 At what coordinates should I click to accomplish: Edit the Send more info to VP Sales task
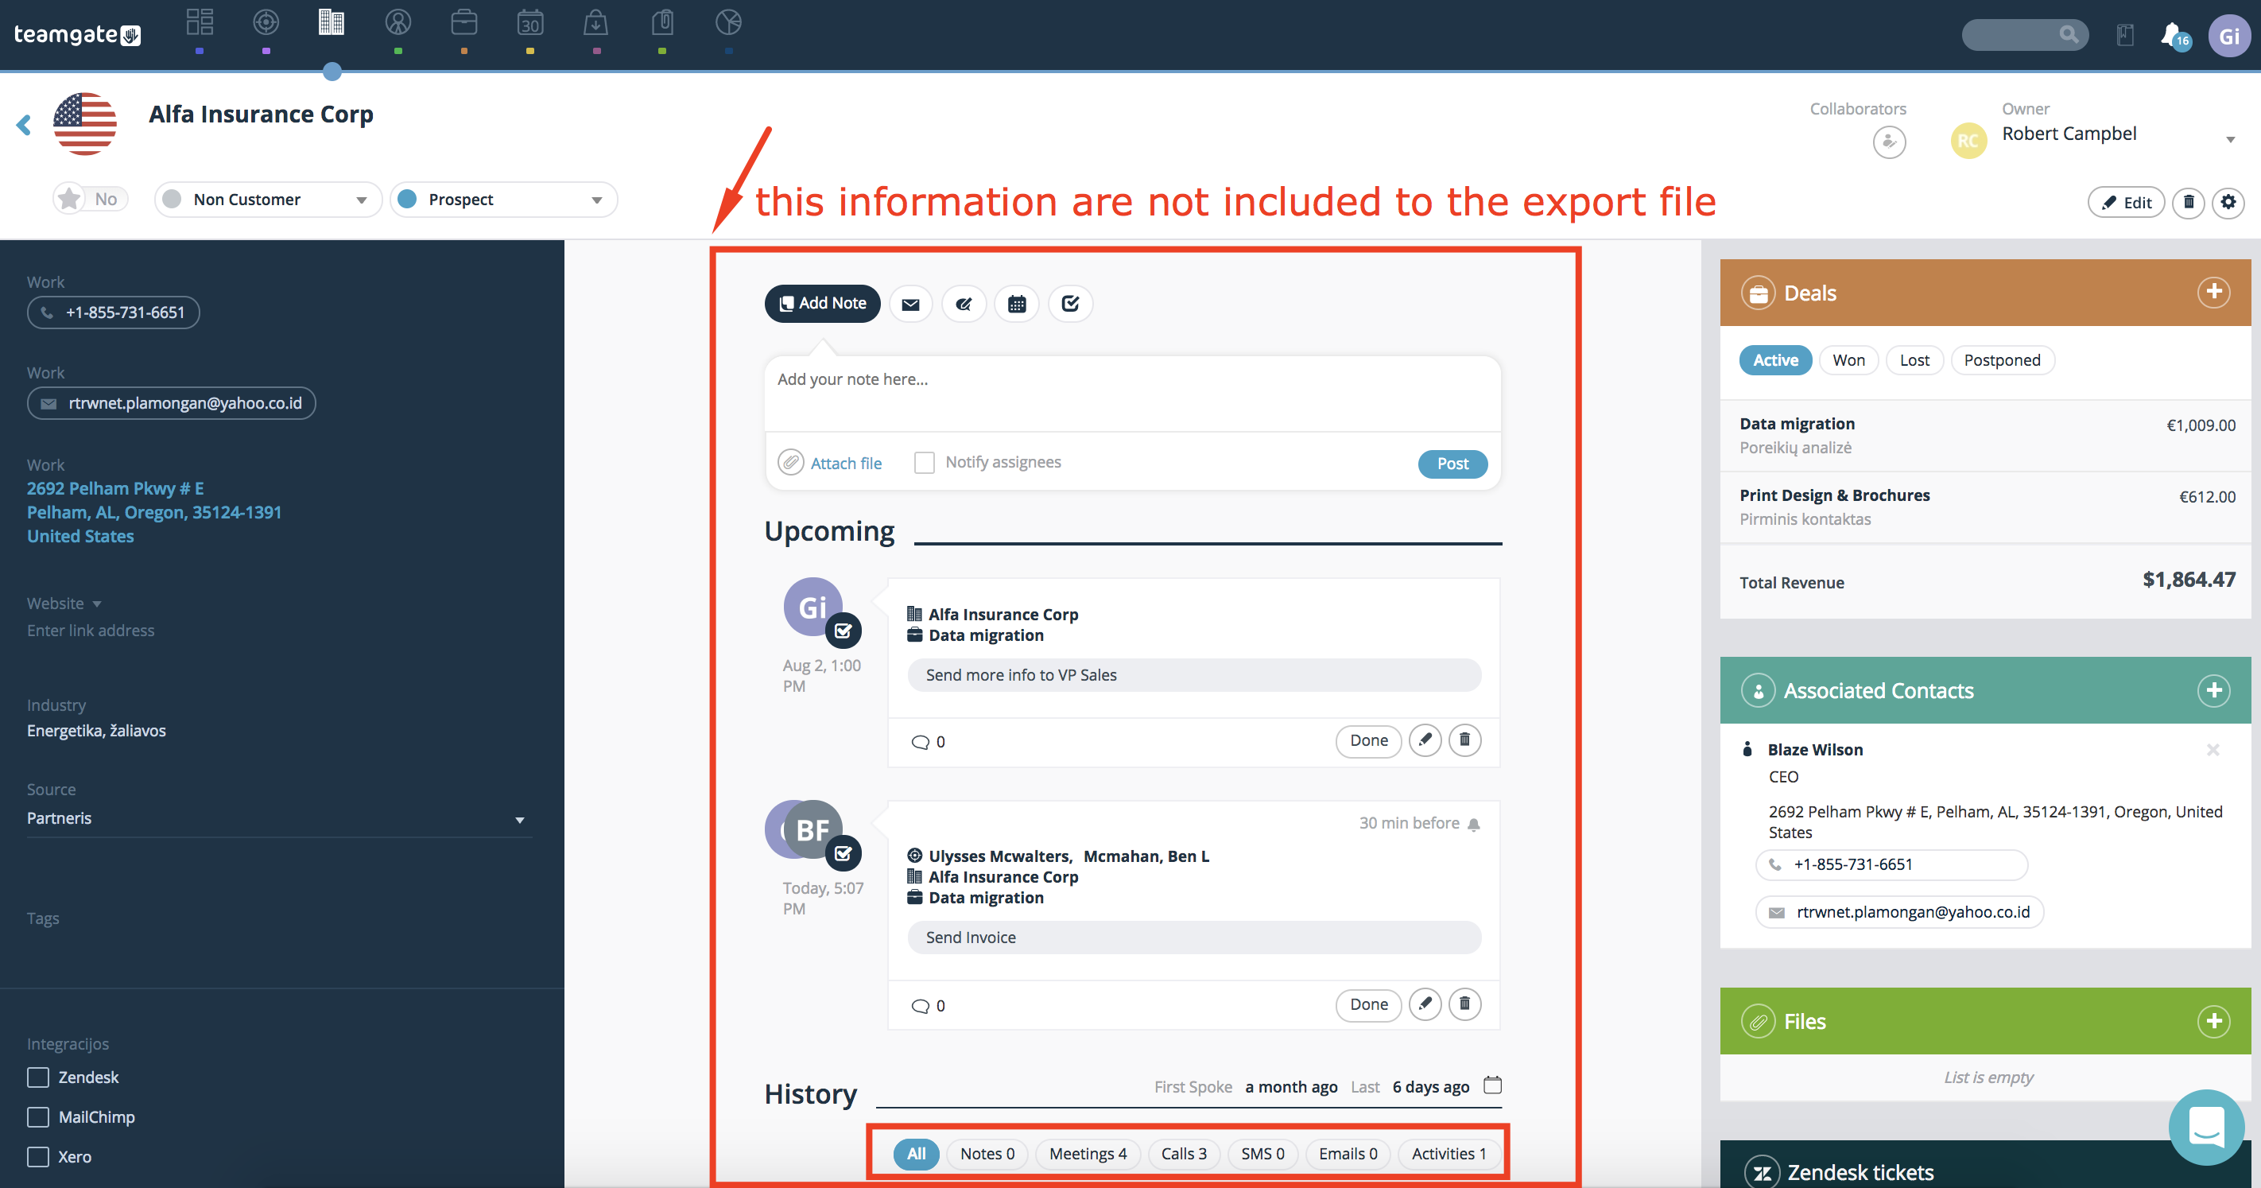pyautogui.click(x=1425, y=740)
